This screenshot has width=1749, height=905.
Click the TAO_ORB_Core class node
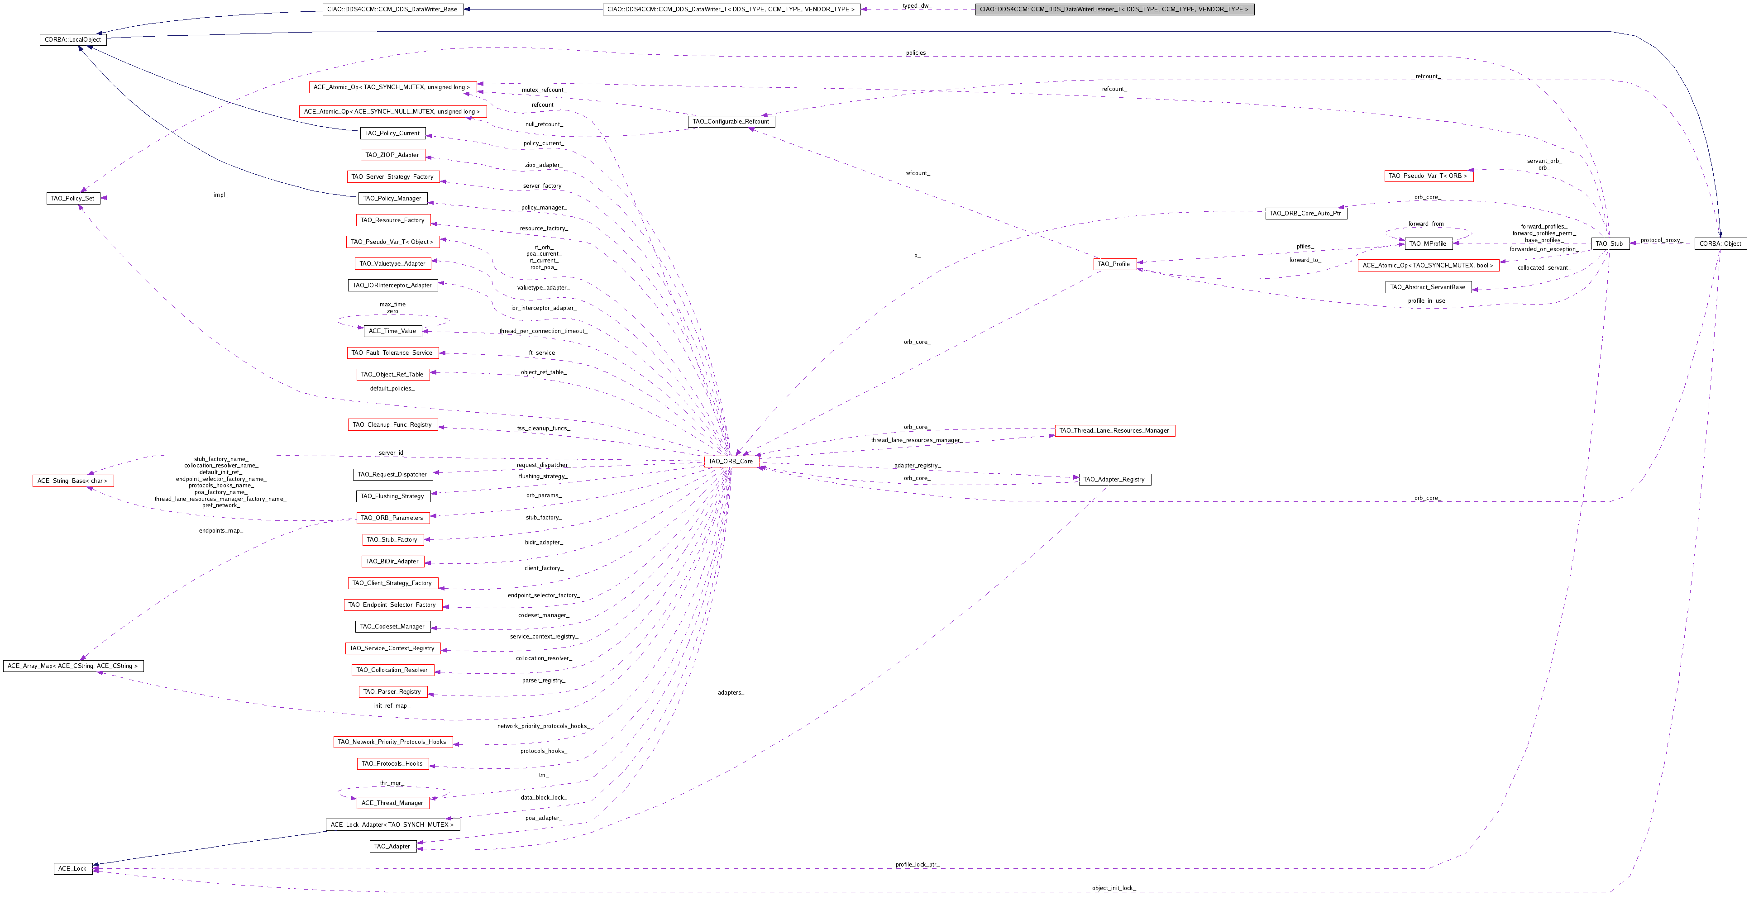point(731,461)
